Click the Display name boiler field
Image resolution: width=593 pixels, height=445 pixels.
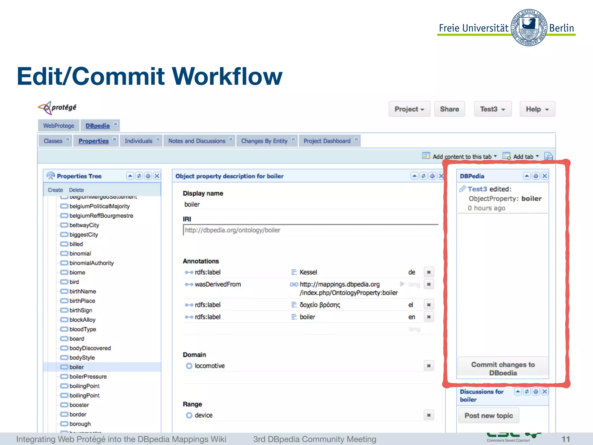tap(310, 205)
